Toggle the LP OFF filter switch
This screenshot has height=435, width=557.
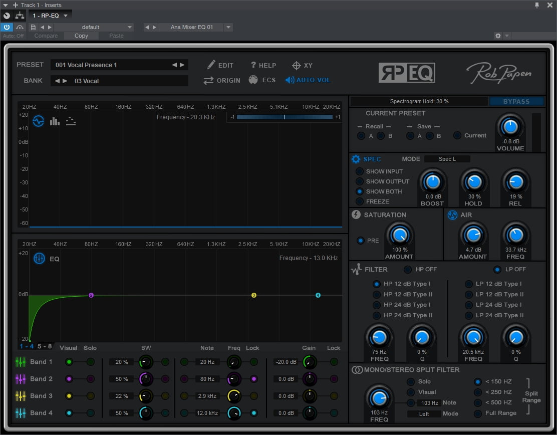(x=497, y=270)
